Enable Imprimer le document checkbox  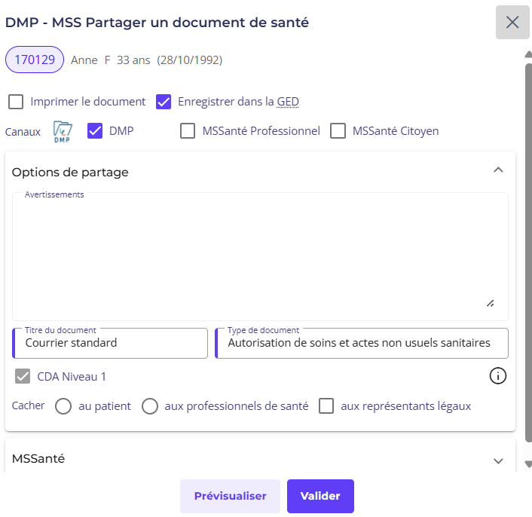16,102
